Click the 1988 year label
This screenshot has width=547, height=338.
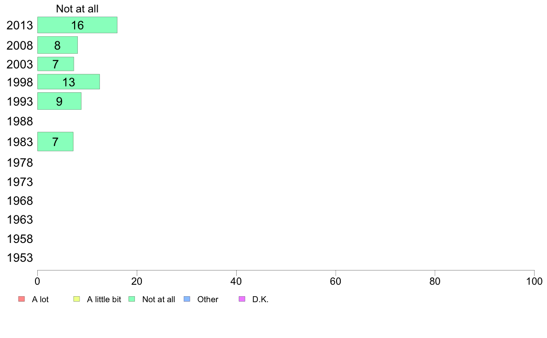(20, 122)
